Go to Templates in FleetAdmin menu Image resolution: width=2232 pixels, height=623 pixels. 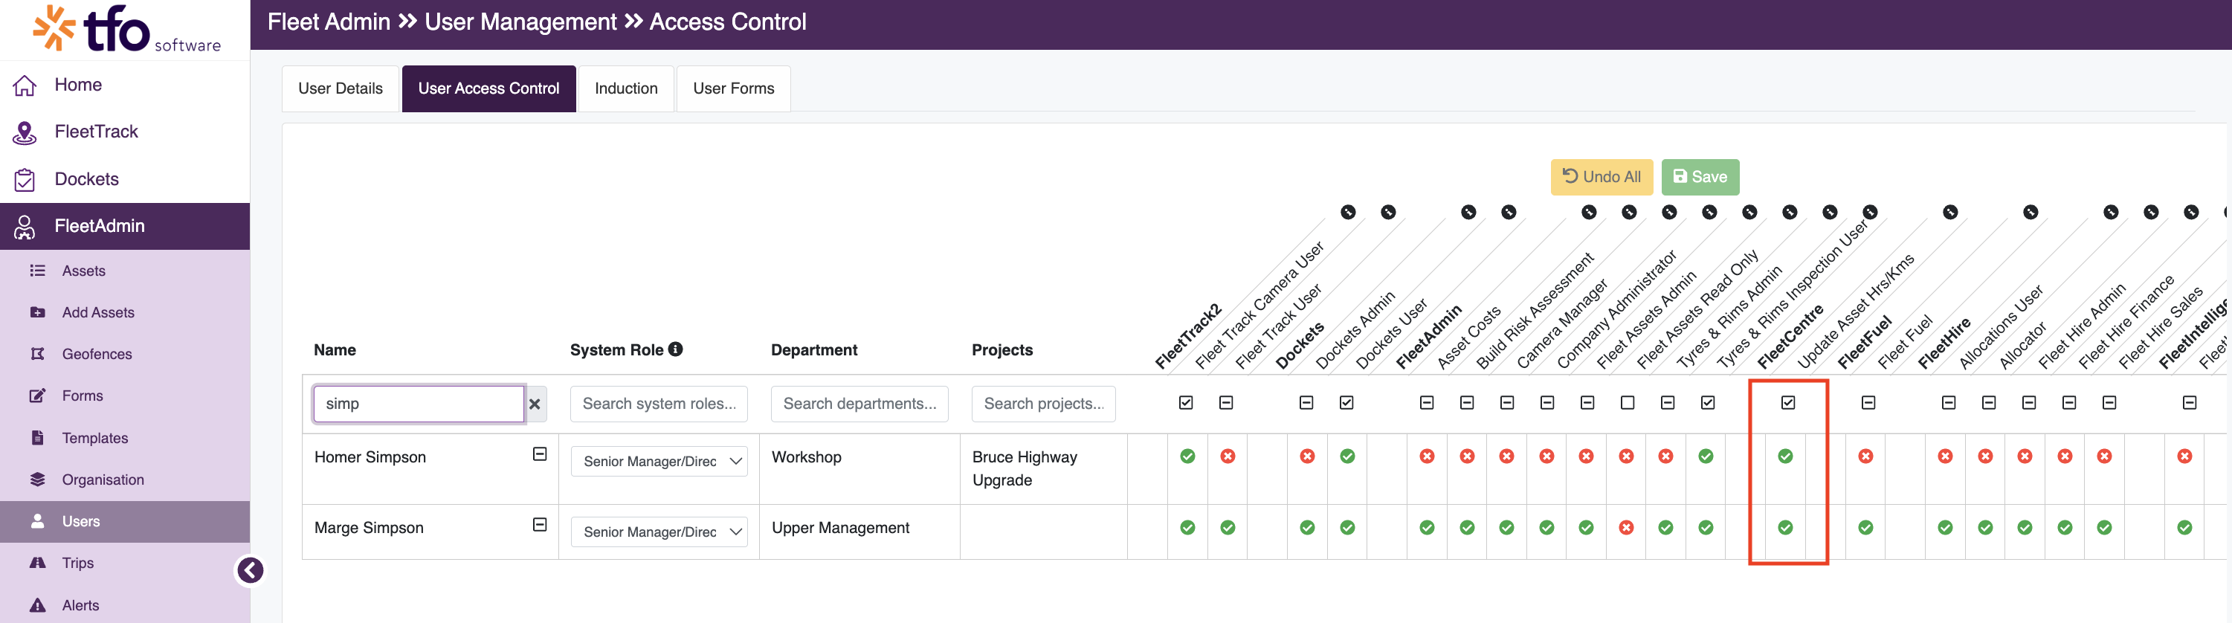click(95, 438)
